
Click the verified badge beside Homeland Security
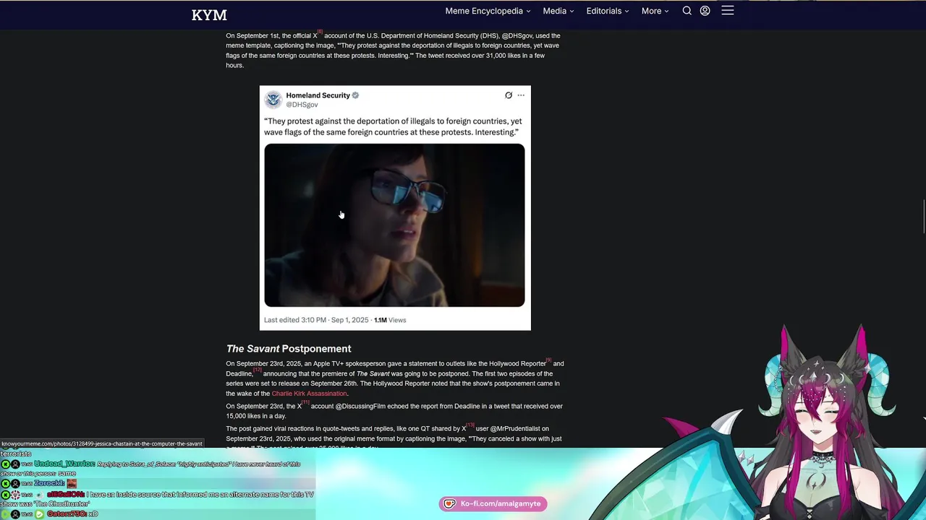pyautogui.click(x=355, y=95)
